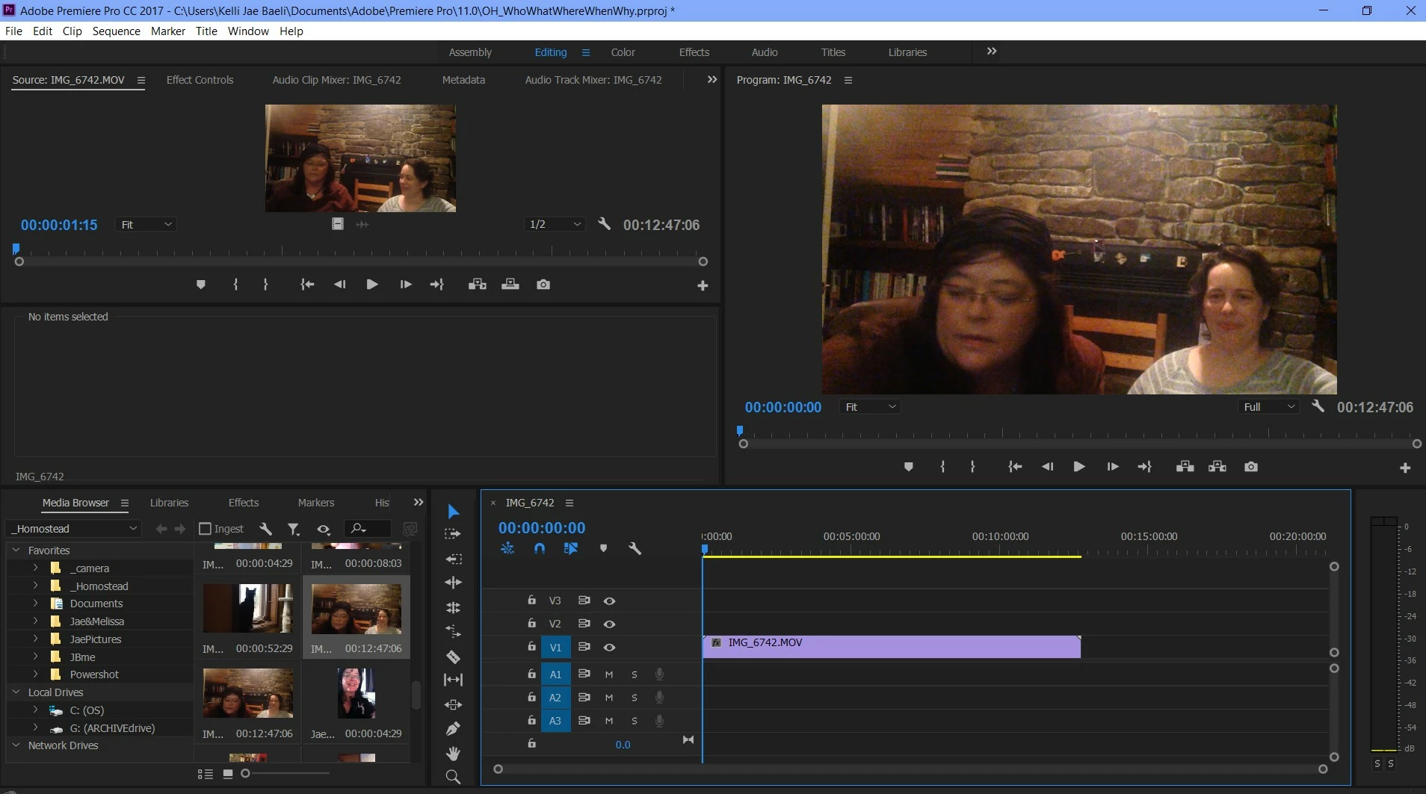
Task: Collapse the Local Drives section
Action: click(16, 692)
